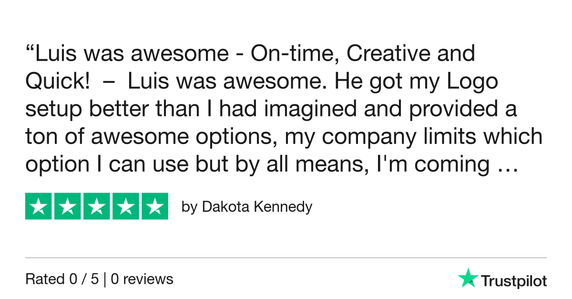The image size is (572, 299).
Task: Click the "Rated 0 / 5" text
Action: 62,279
